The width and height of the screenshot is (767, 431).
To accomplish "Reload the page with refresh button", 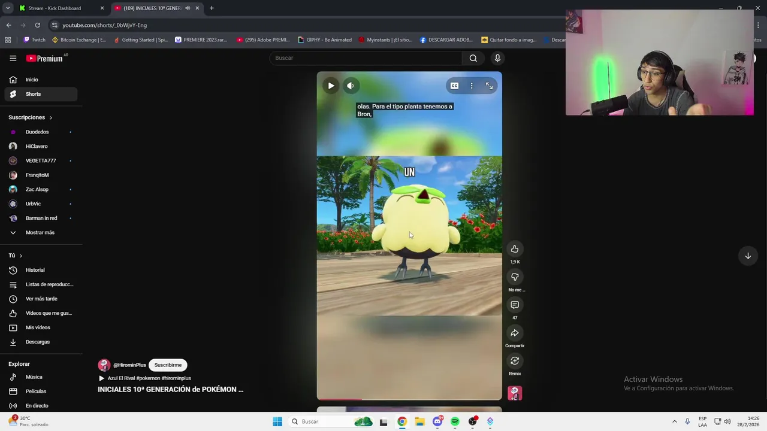I will [x=37, y=25].
